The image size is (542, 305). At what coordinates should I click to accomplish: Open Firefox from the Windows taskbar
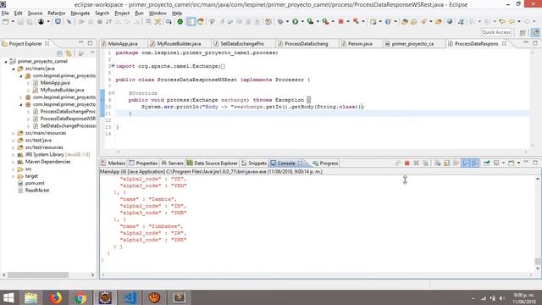click(56, 297)
